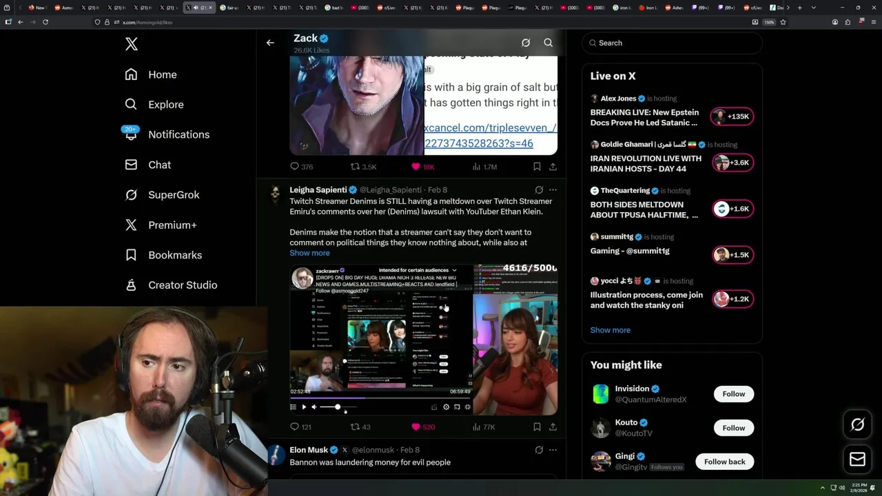
Task: Repost the post with 3.5K reposts
Action: click(363, 167)
